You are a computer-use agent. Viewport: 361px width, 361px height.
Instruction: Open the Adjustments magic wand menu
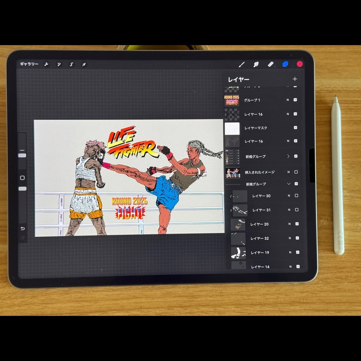click(x=59, y=64)
